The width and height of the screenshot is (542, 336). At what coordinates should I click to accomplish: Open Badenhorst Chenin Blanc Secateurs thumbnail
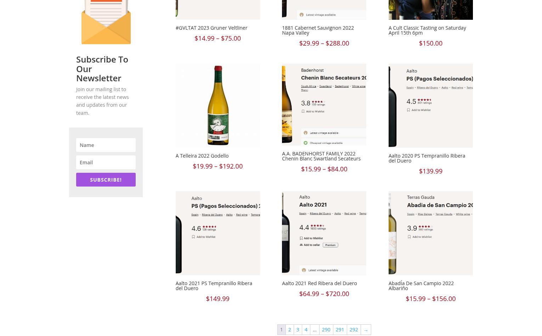pyautogui.click(x=324, y=105)
